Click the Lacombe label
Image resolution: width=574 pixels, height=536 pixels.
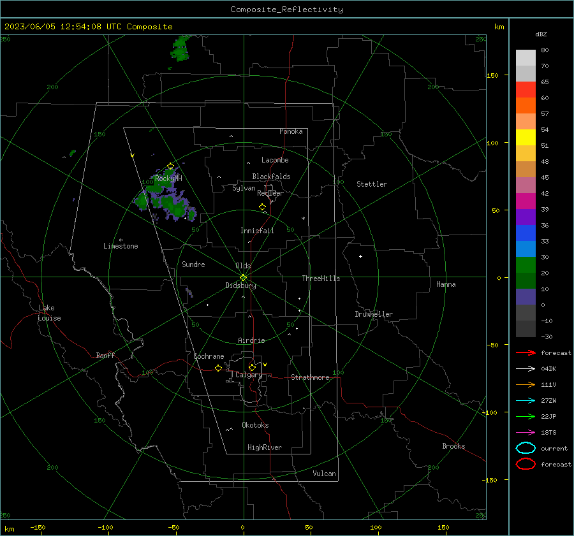(275, 160)
